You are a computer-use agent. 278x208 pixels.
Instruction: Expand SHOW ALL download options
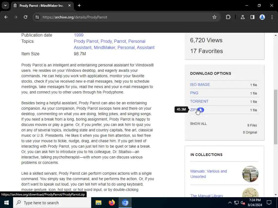(x=198, y=123)
